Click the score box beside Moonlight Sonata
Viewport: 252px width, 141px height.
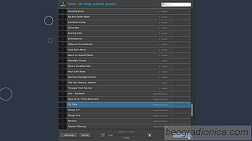pyautogui.click(x=62, y=61)
